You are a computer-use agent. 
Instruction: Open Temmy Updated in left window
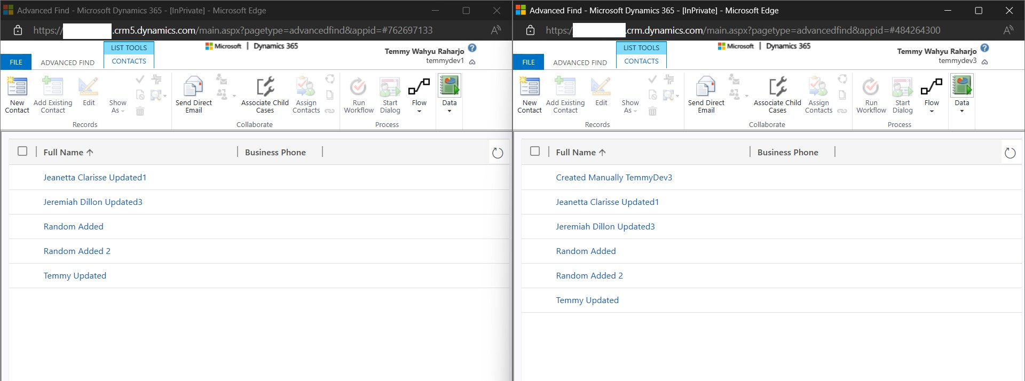(x=75, y=275)
